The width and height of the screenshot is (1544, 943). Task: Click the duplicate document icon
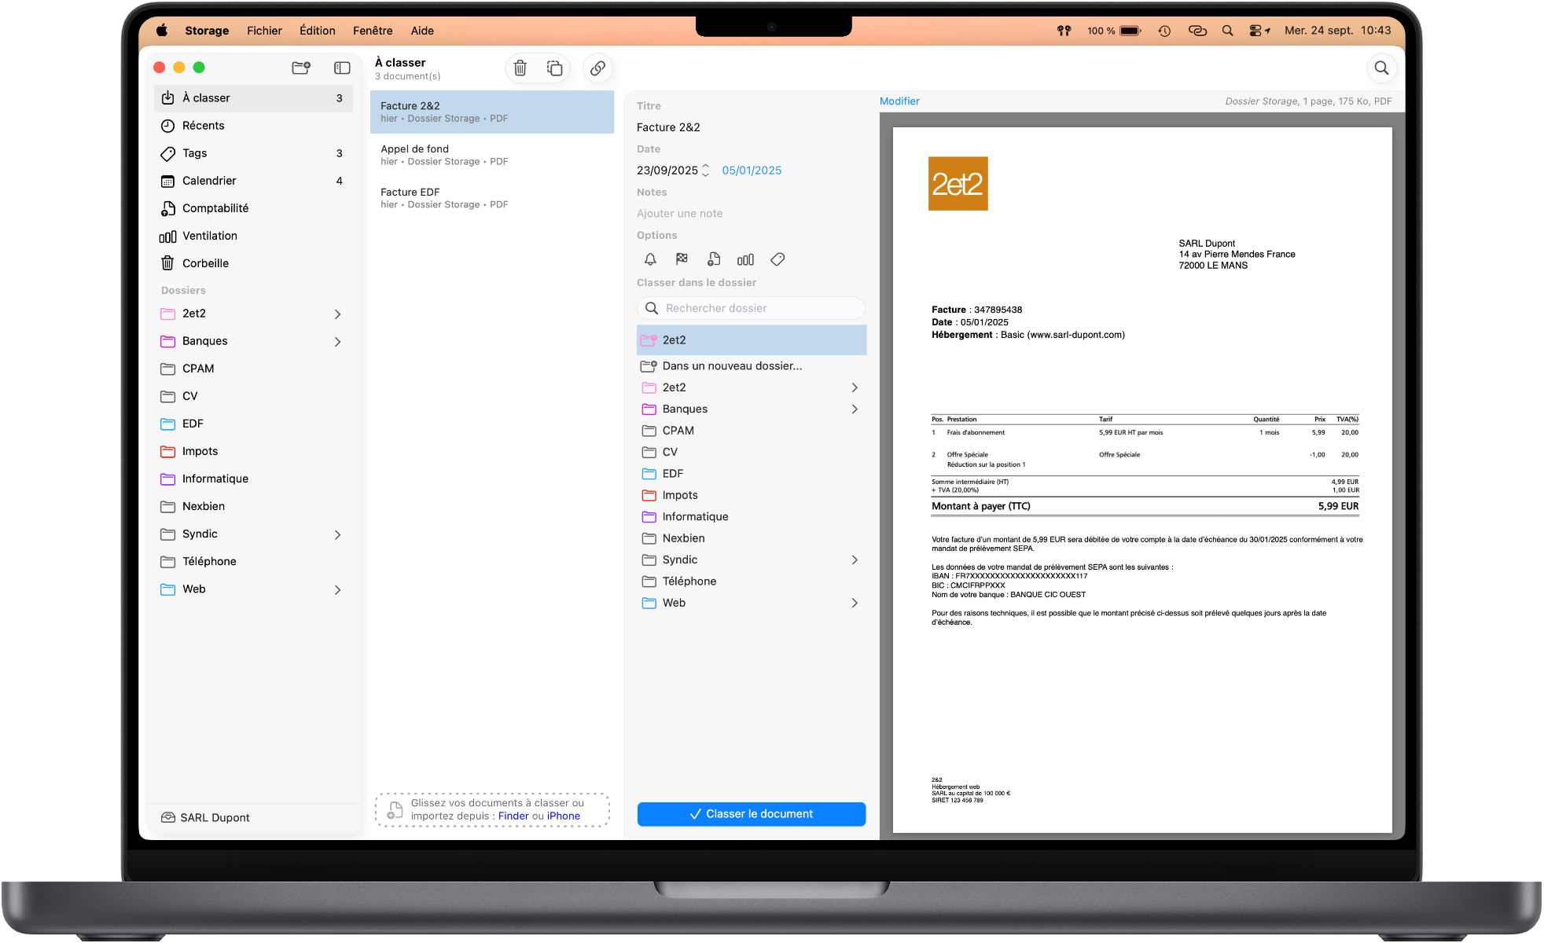tap(554, 68)
